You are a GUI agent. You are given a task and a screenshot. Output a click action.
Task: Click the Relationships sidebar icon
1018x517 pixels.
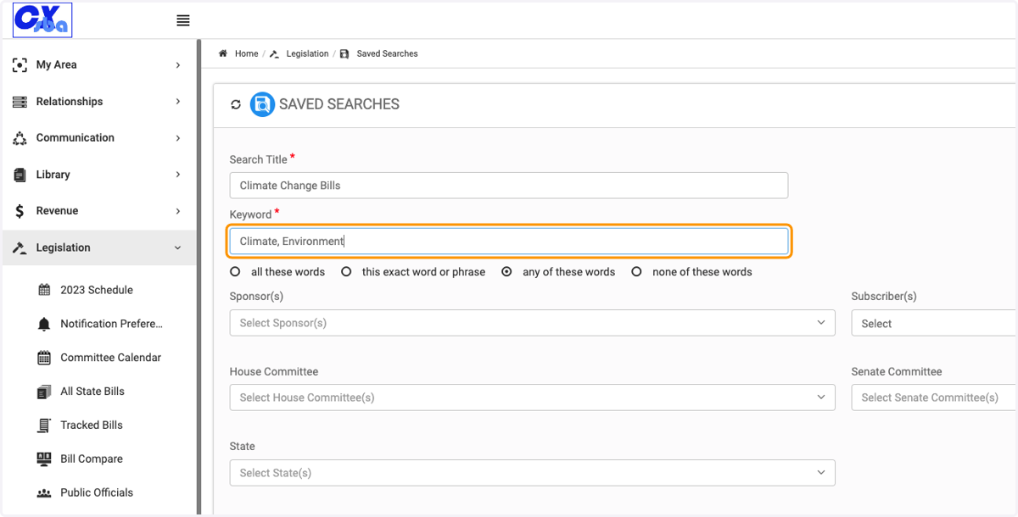coord(20,102)
